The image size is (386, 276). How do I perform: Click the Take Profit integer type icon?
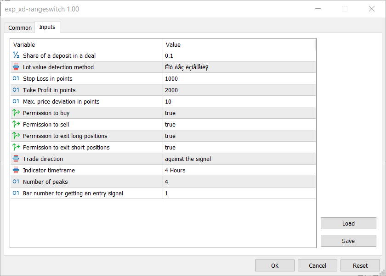(x=16, y=90)
